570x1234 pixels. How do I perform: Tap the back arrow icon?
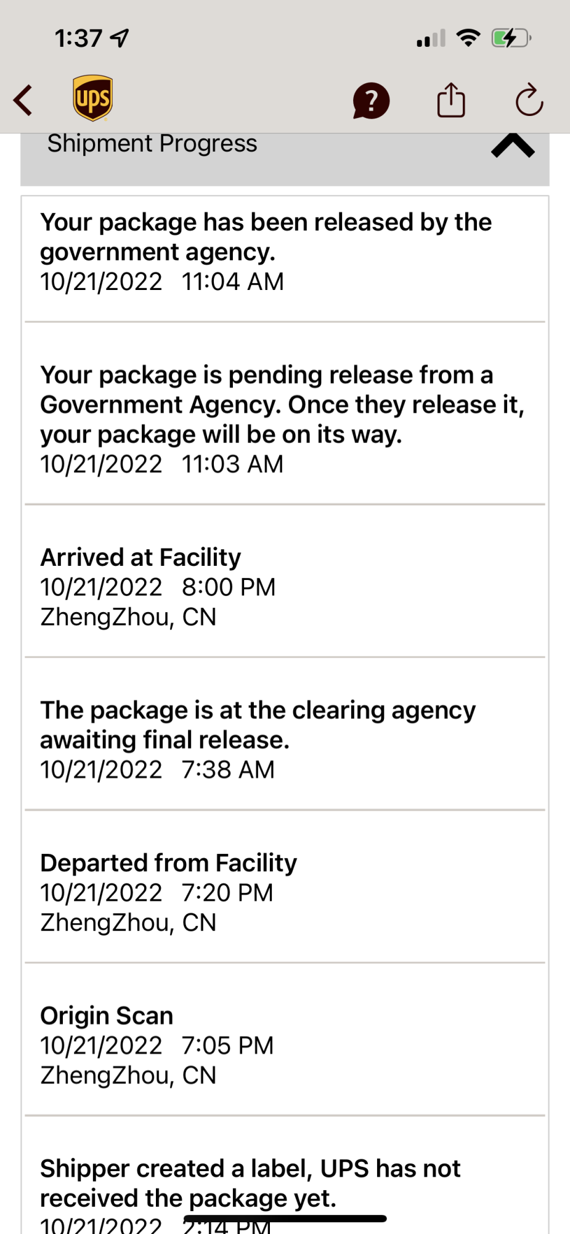tap(23, 100)
